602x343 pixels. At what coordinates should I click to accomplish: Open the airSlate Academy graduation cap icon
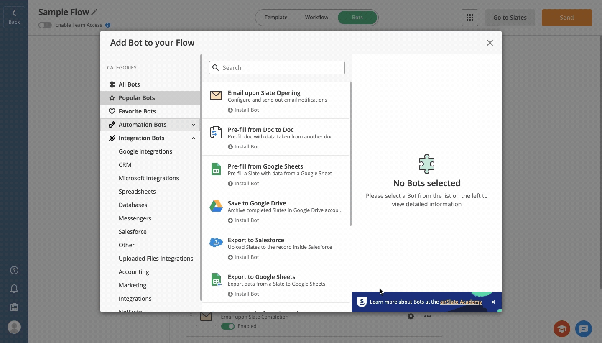point(562,329)
